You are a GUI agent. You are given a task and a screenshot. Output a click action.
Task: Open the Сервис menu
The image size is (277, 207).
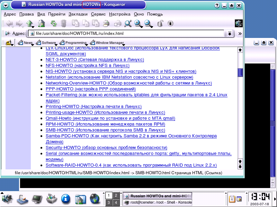(98, 14)
